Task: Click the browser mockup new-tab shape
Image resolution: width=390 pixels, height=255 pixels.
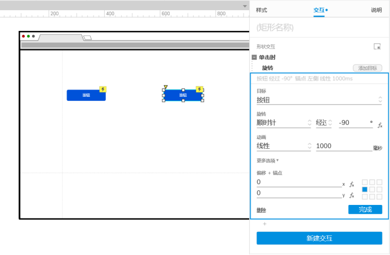Action: click(87, 38)
